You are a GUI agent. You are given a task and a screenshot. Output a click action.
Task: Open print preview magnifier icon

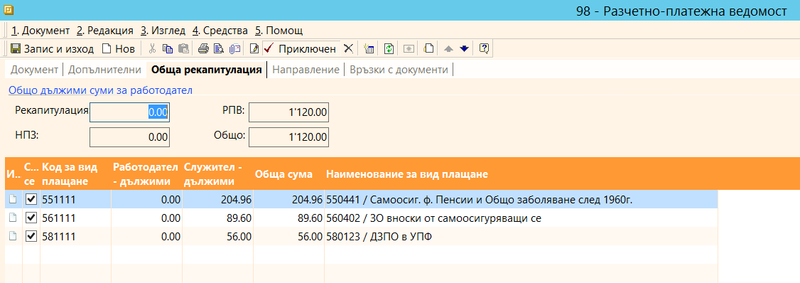pyautogui.click(x=219, y=48)
